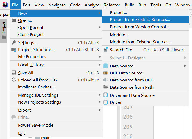The height and width of the screenshot is (139, 192).
Task: Click line number 208 in gutter
Action: tap(128, 117)
